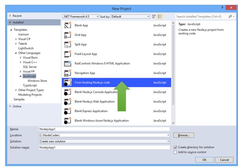The image size is (238, 167).
Task: Expand the Visual C# tree node
Action: 16,39
